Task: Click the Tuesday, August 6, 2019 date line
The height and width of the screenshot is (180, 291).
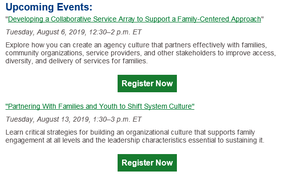Action: point(73,32)
